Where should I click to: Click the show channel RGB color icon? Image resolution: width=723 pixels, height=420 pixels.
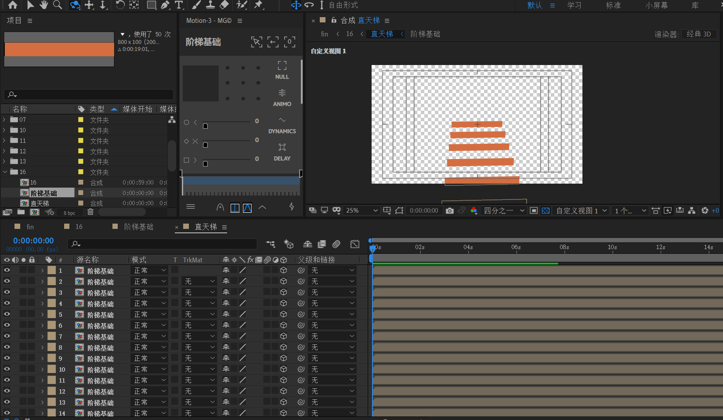(474, 210)
